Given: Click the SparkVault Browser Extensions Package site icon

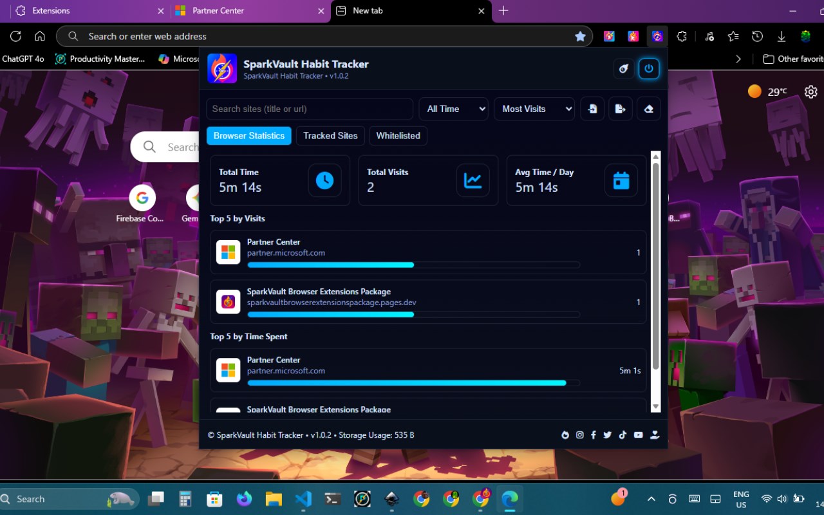Looking at the screenshot, I should 229,302.
